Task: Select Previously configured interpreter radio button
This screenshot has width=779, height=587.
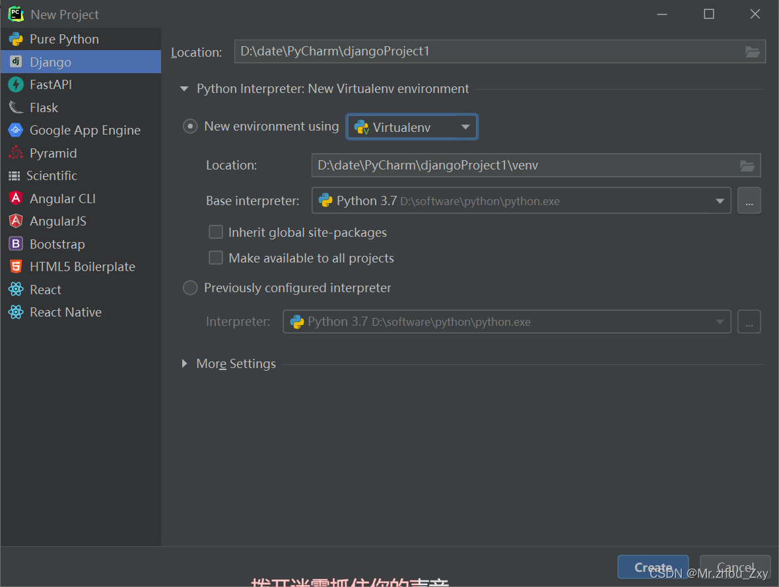Action: pos(190,288)
